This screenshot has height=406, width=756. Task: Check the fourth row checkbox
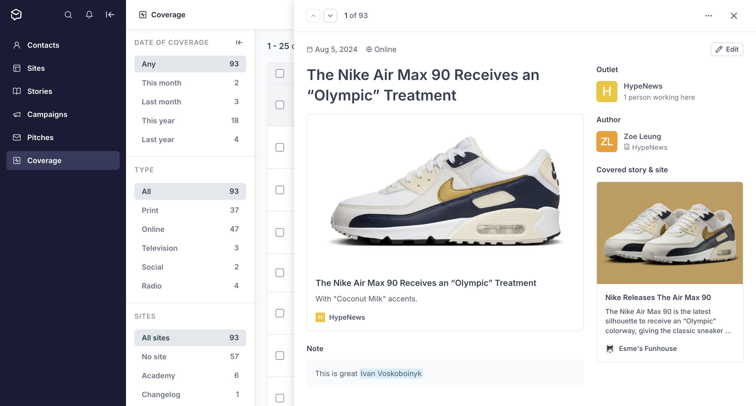280,232
